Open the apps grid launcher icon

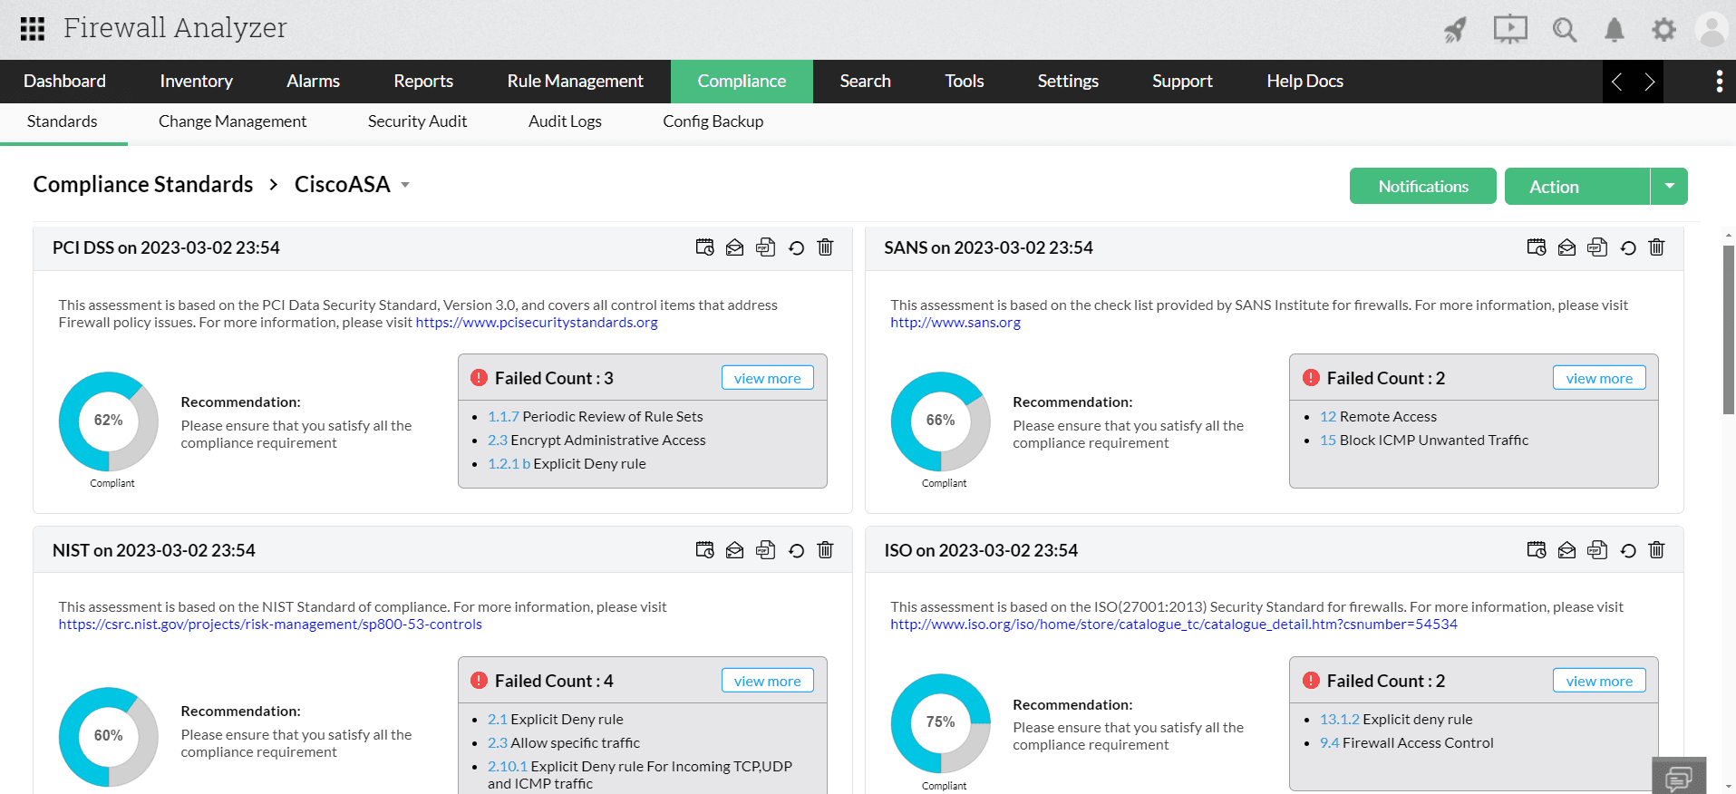(33, 29)
